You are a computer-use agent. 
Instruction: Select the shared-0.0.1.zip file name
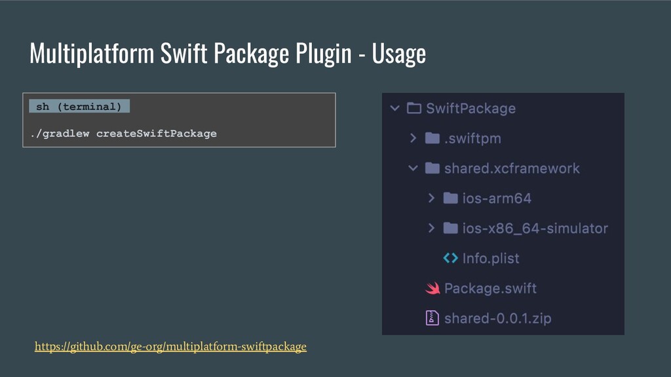click(x=498, y=318)
